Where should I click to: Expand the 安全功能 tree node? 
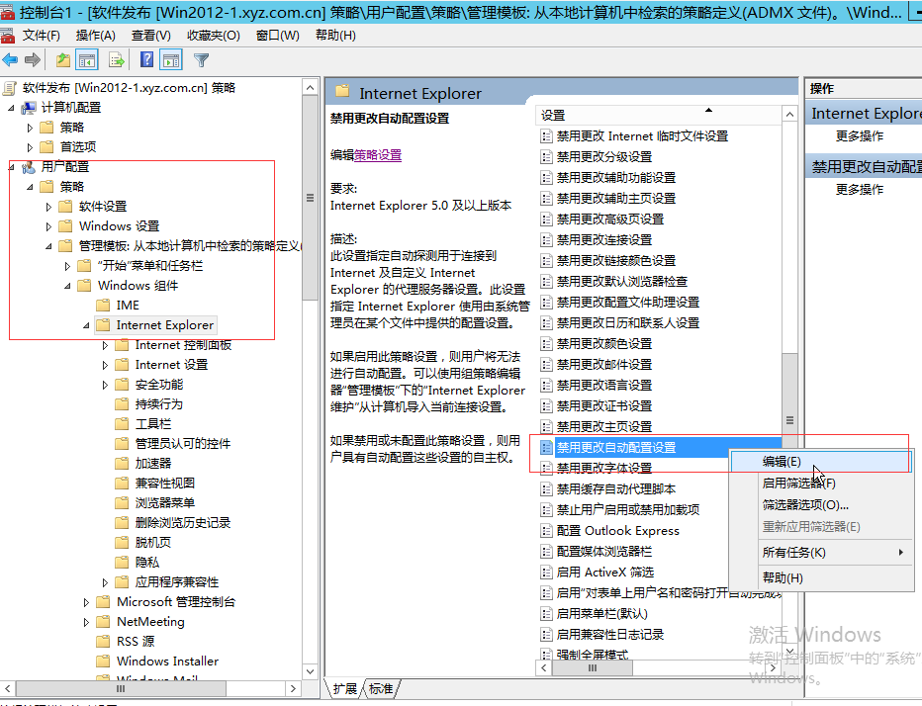tap(105, 385)
